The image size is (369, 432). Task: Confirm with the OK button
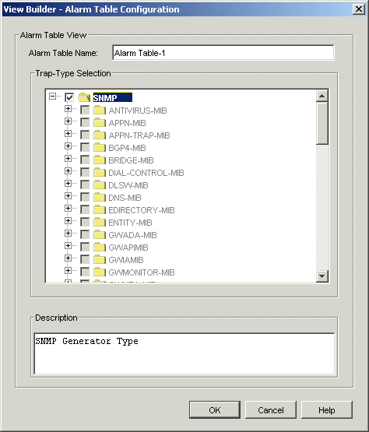(x=215, y=410)
